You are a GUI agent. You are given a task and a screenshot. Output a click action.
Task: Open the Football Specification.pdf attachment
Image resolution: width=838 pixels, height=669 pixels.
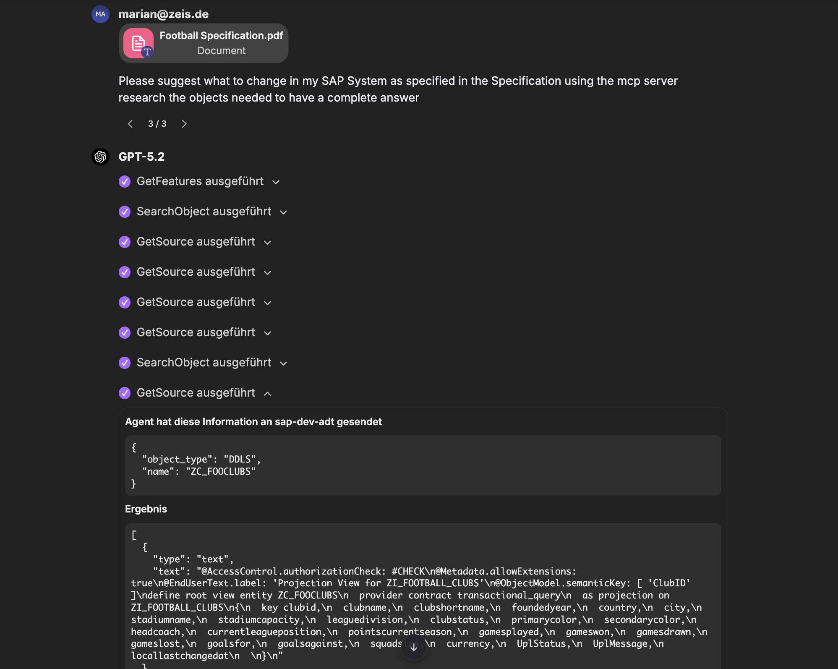(221, 43)
